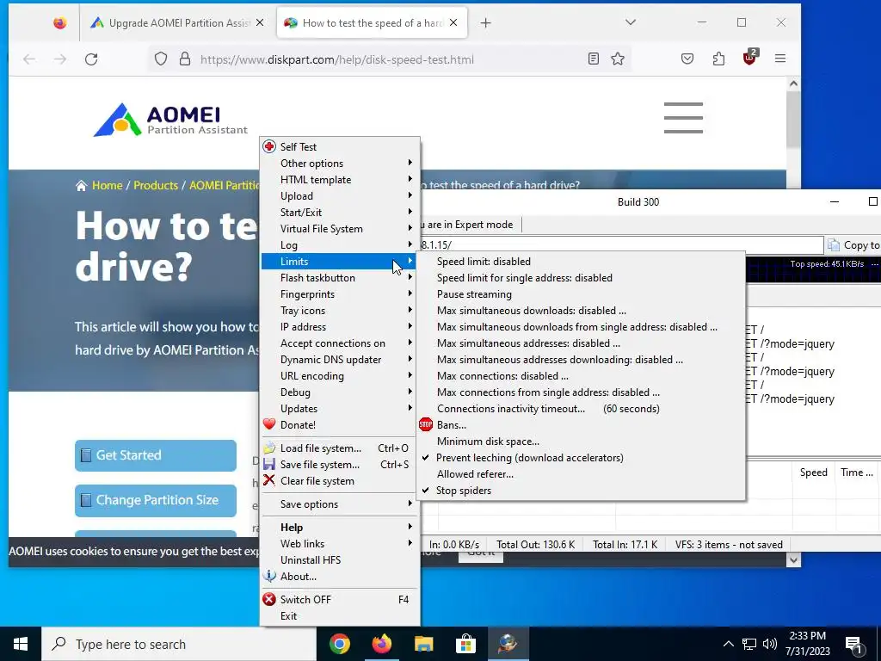
Task: Click the About info icon
Action: click(x=269, y=576)
